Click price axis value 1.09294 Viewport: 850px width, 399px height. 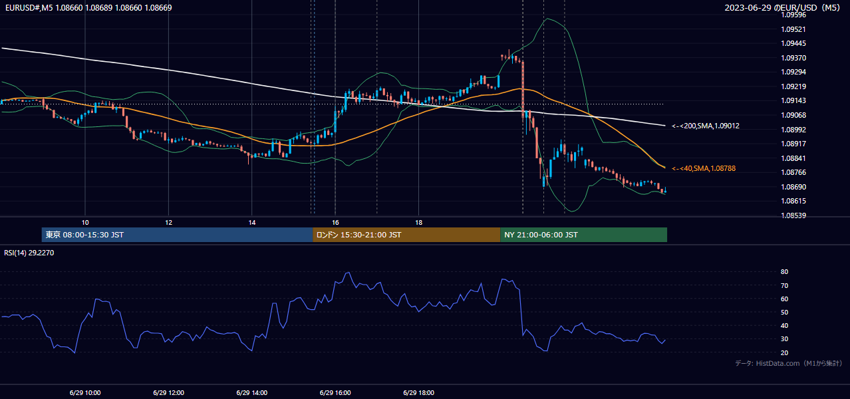793,72
